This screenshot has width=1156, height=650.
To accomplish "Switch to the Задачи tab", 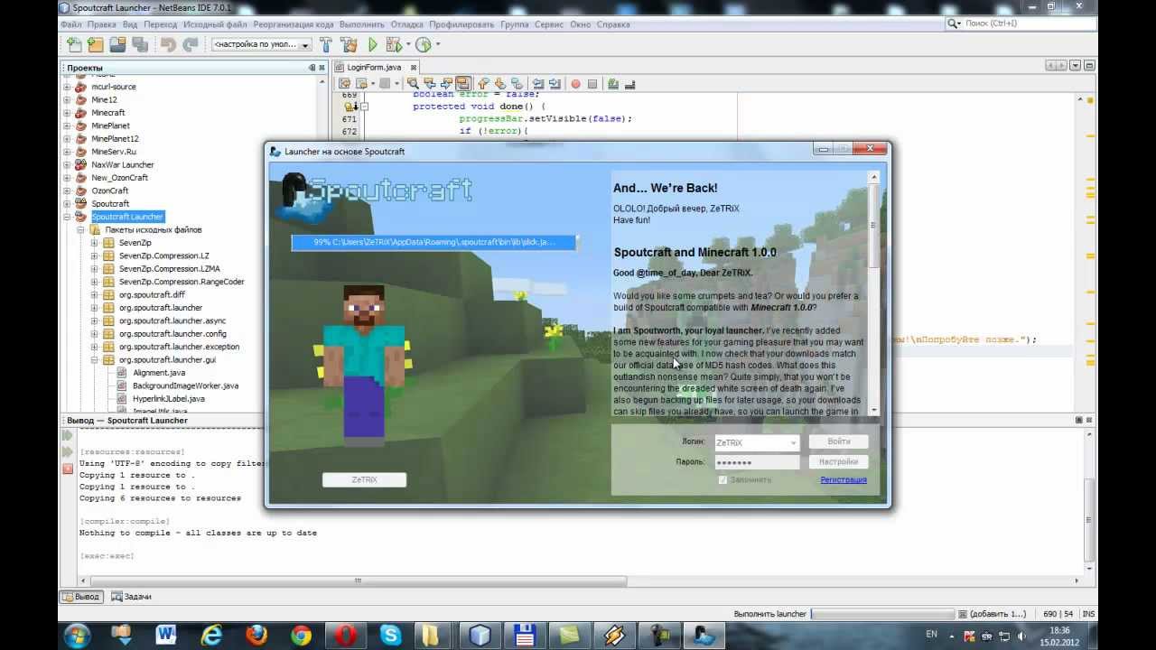I will (132, 597).
